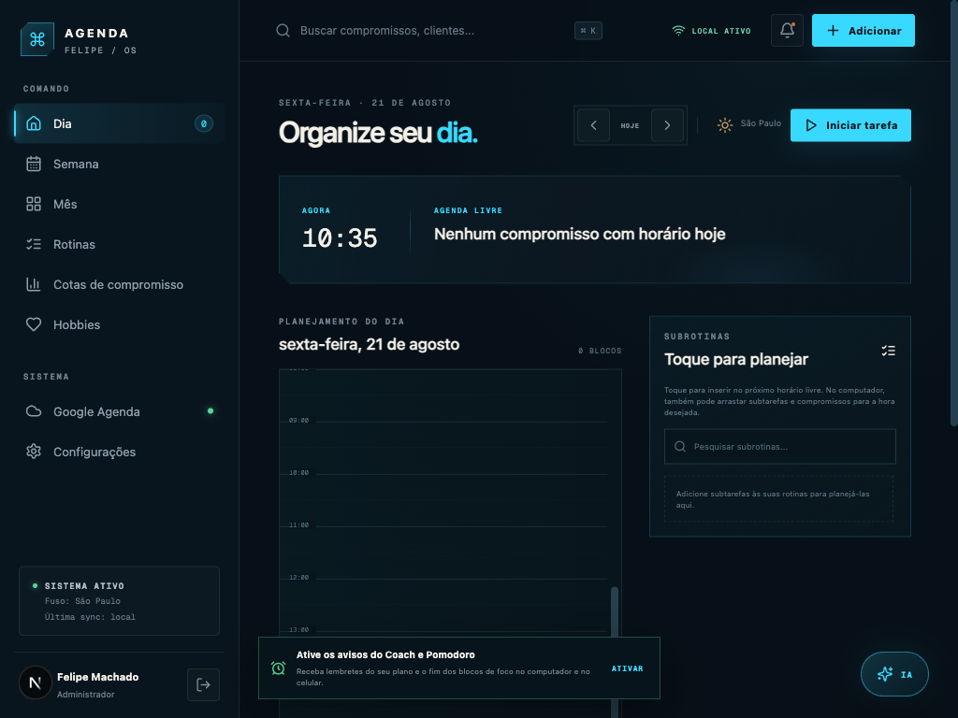Open Configurações
Image resolution: width=958 pixels, height=718 pixels.
pos(119,452)
